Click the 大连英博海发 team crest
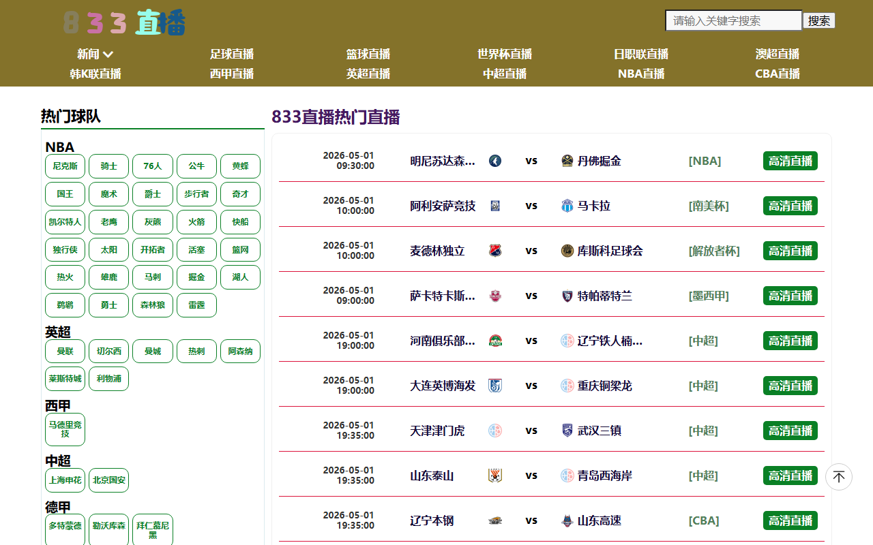The height and width of the screenshot is (545, 873). [x=495, y=386]
